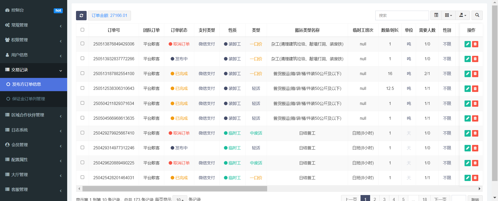Click 订单状态 column header
This screenshot has width=498, height=201.
[179, 30]
